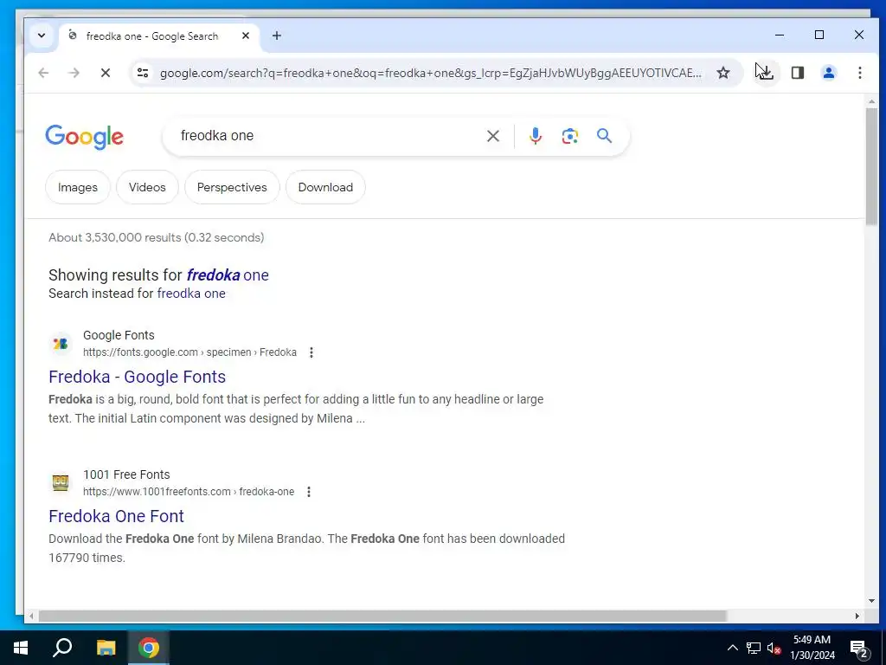Start voice search with microphone
The width and height of the screenshot is (886, 665).
pos(535,136)
